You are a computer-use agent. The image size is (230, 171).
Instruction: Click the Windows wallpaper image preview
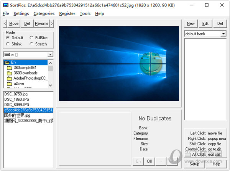119,64
